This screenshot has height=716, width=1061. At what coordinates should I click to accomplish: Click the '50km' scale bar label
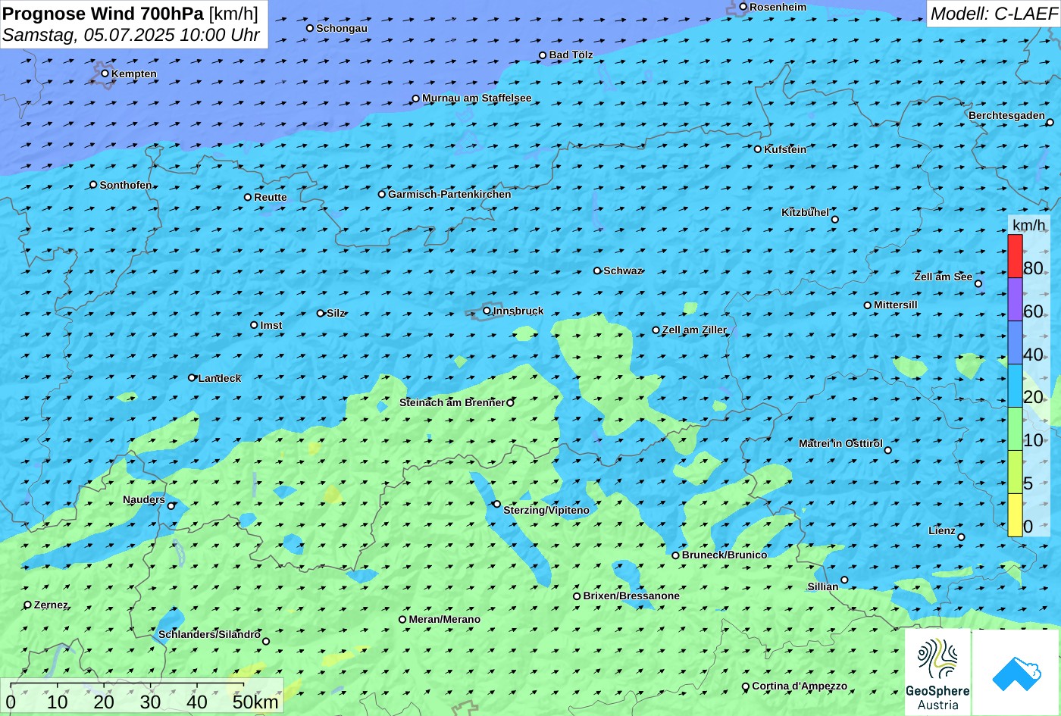click(255, 702)
